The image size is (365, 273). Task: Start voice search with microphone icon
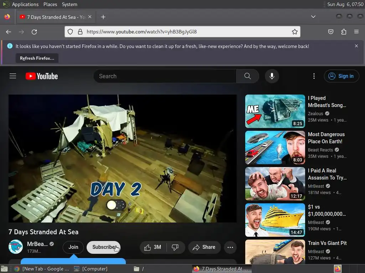pyautogui.click(x=272, y=76)
